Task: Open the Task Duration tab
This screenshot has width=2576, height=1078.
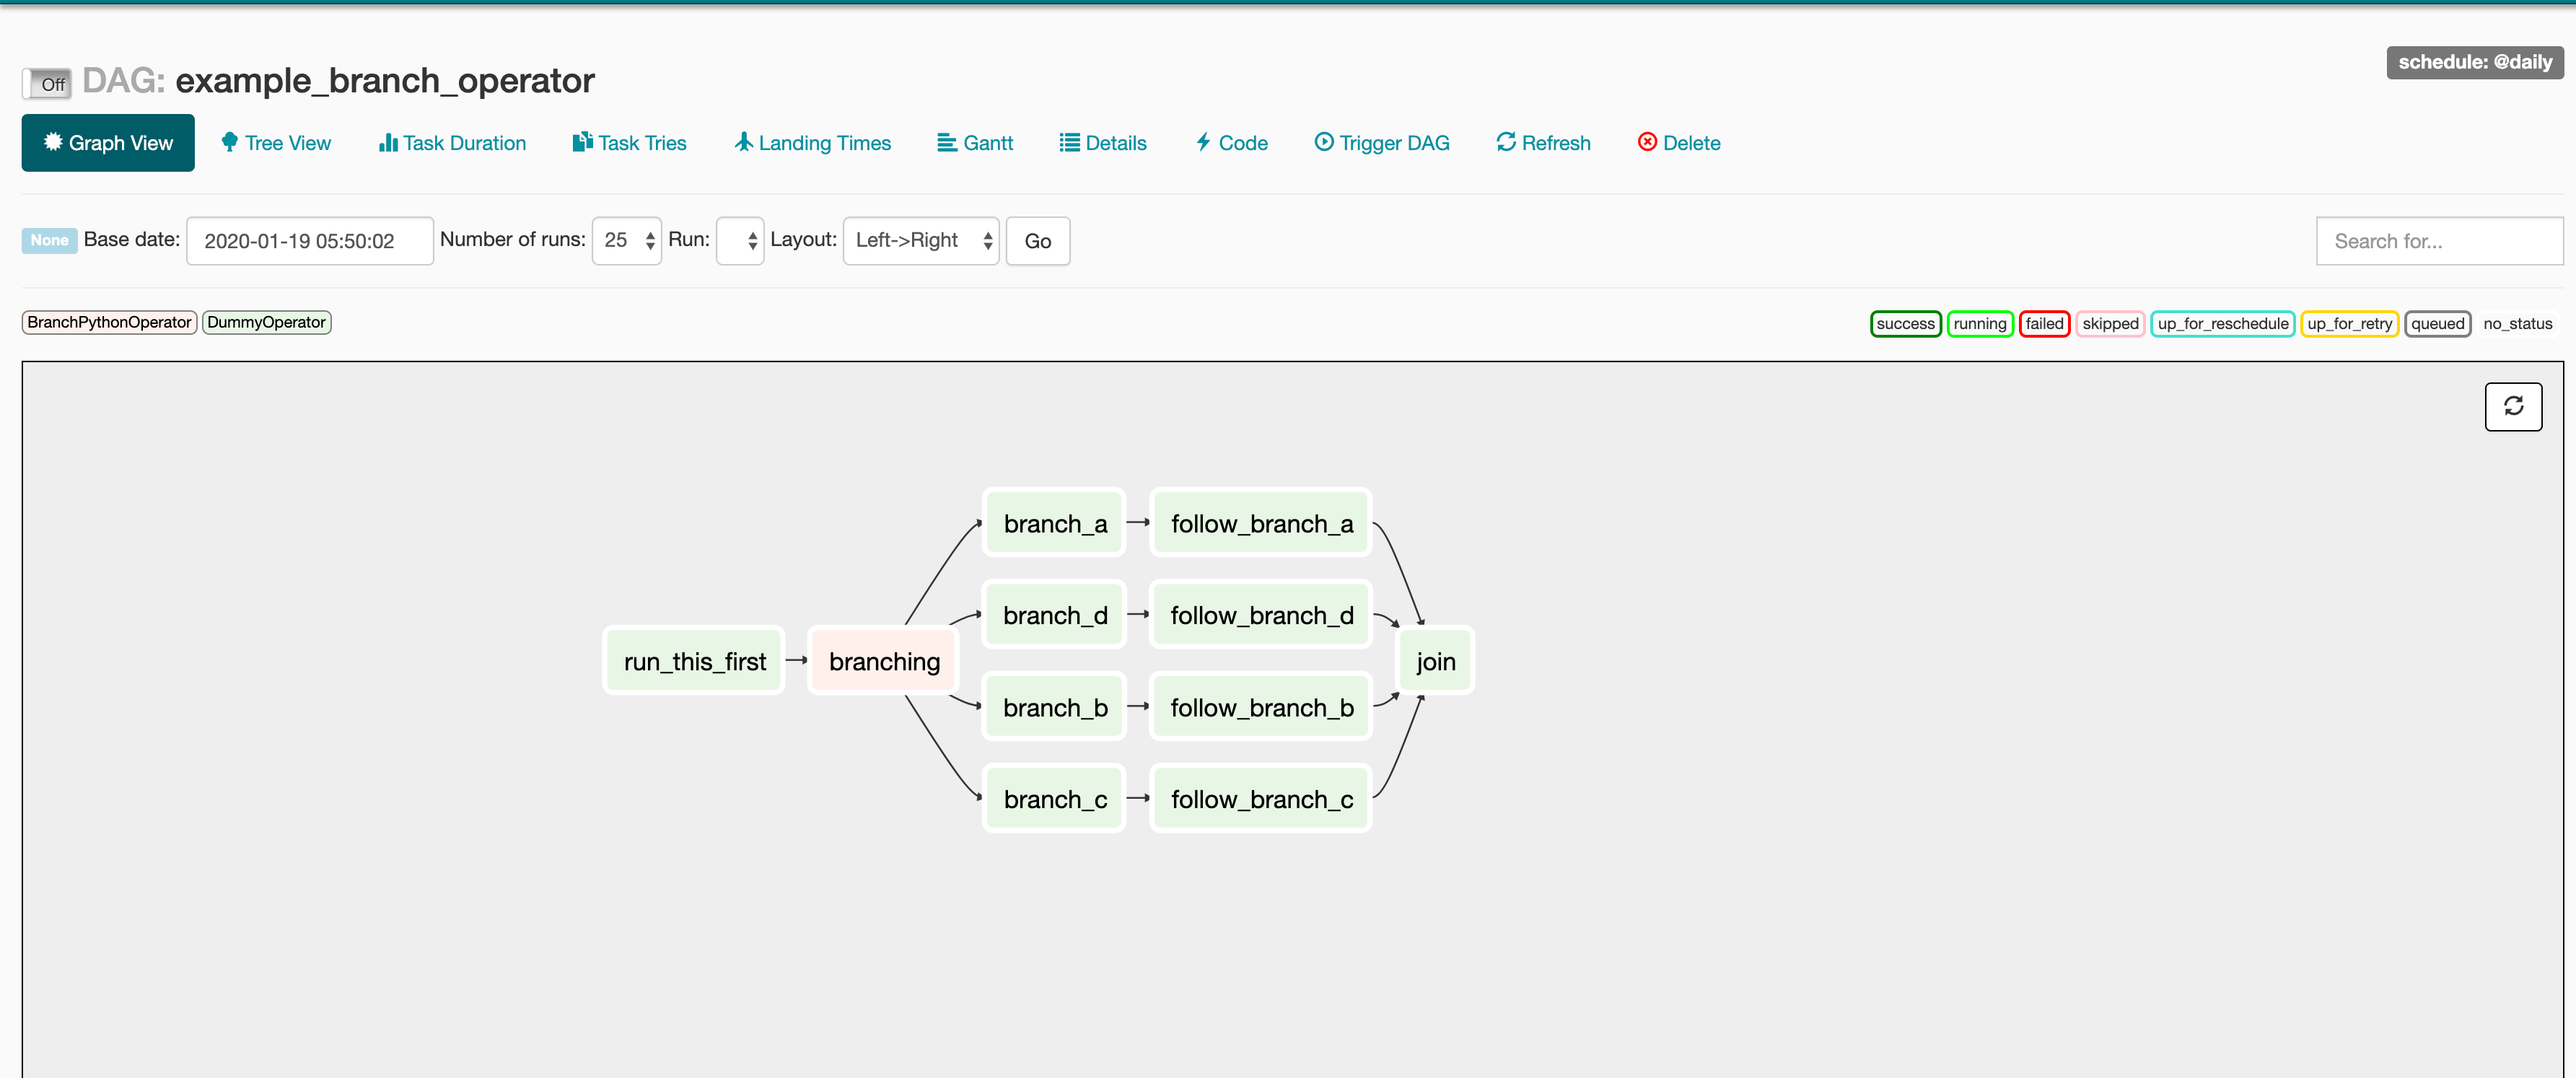Action: coord(452,143)
